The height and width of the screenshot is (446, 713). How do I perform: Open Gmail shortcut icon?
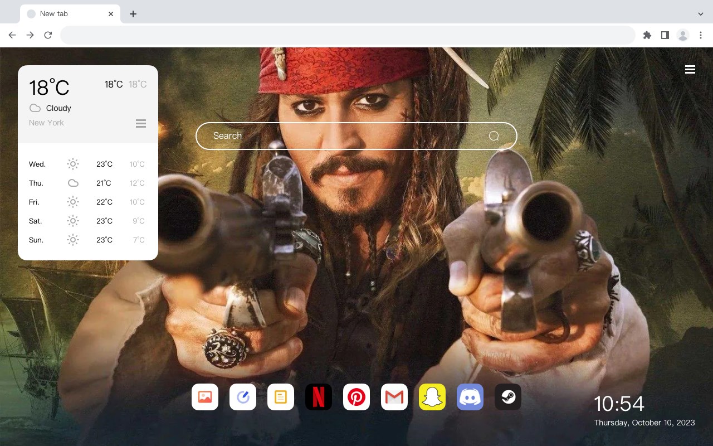pos(394,397)
